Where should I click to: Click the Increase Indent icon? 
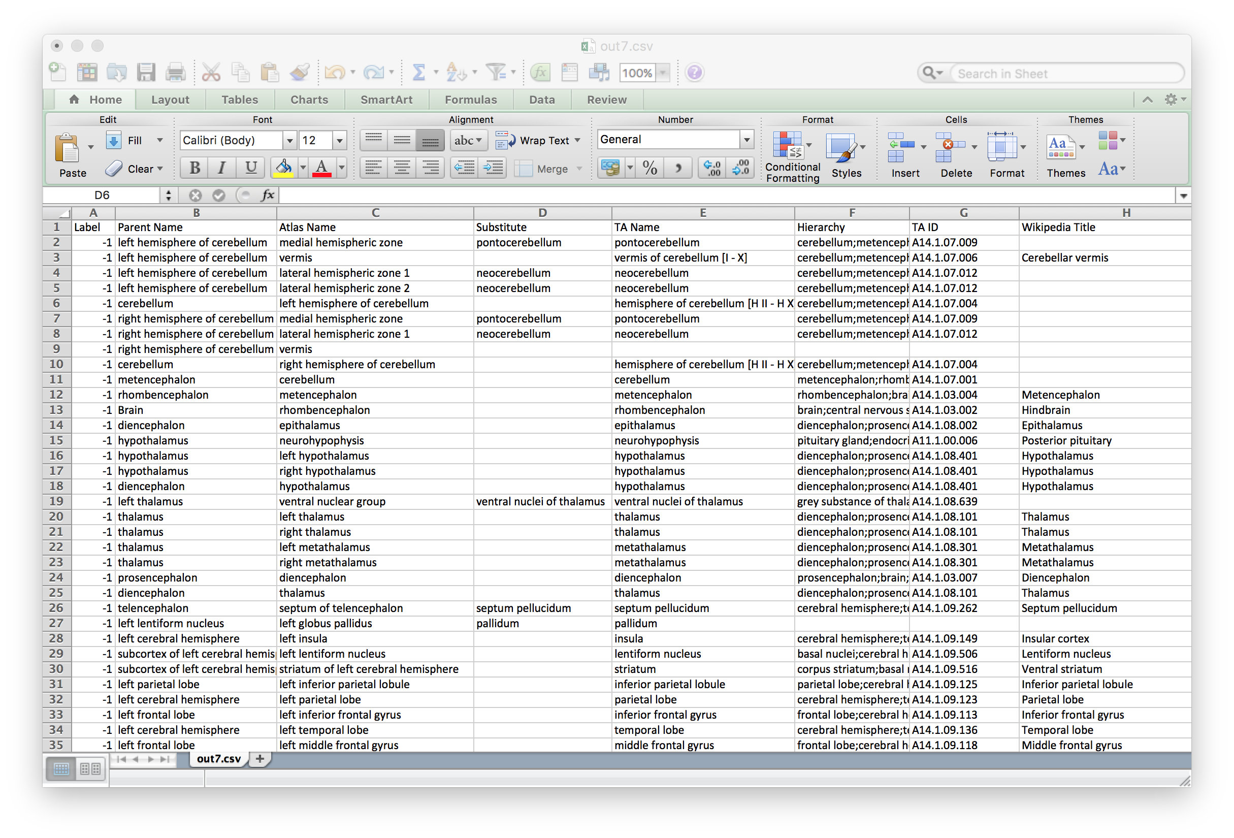click(493, 168)
